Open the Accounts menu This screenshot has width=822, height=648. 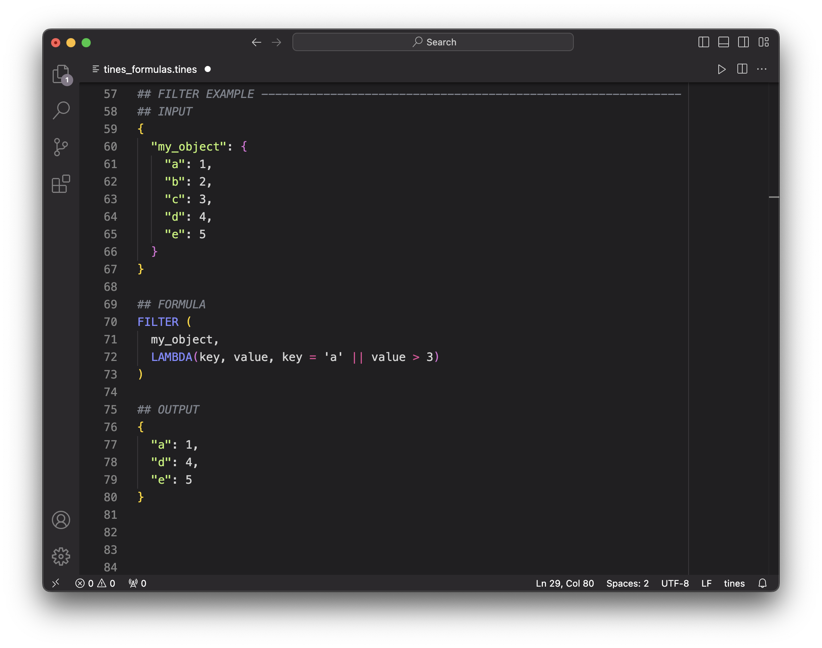pyautogui.click(x=61, y=520)
